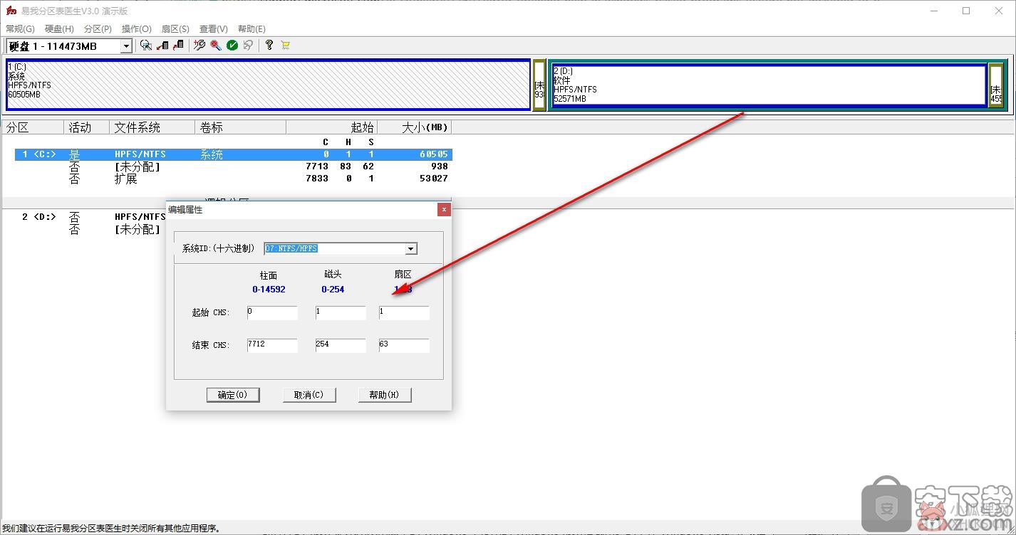Click the 取消(C) cancel button
The image size is (1016, 535).
click(309, 395)
